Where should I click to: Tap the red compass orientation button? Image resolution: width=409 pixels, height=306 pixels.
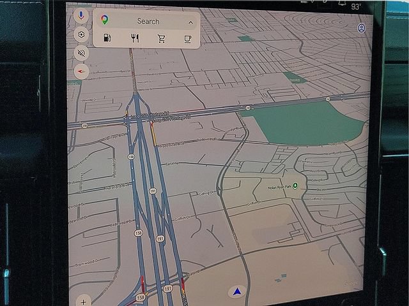[81, 71]
